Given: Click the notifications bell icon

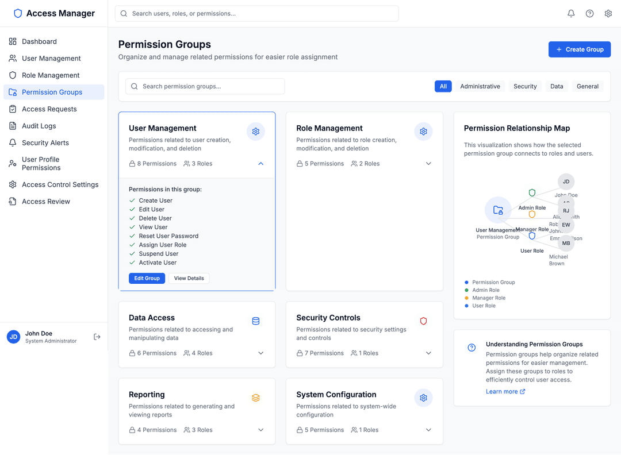Looking at the screenshot, I should pyautogui.click(x=571, y=14).
